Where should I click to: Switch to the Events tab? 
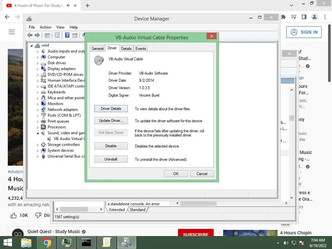[x=141, y=49]
